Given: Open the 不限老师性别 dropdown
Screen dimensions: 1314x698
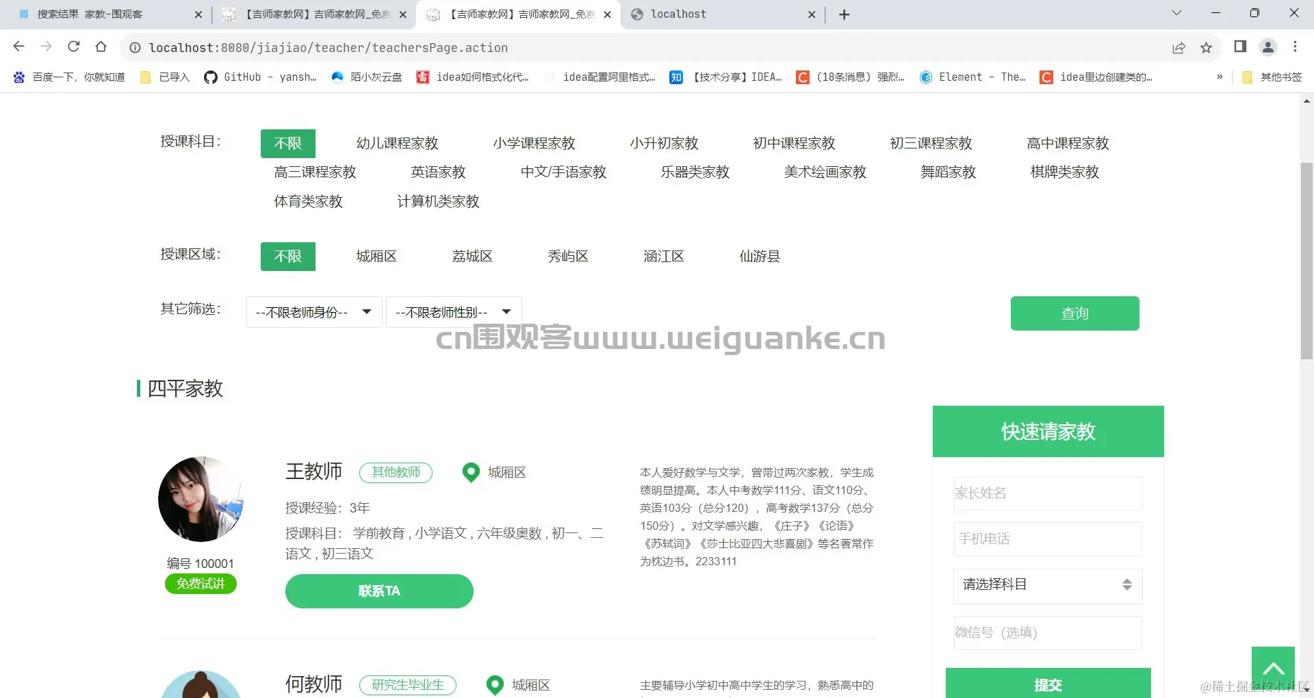Looking at the screenshot, I should [454, 312].
